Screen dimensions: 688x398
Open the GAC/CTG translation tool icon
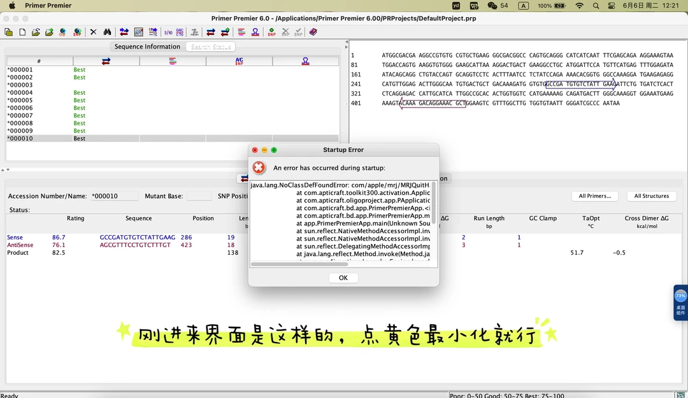click(179, 32)
